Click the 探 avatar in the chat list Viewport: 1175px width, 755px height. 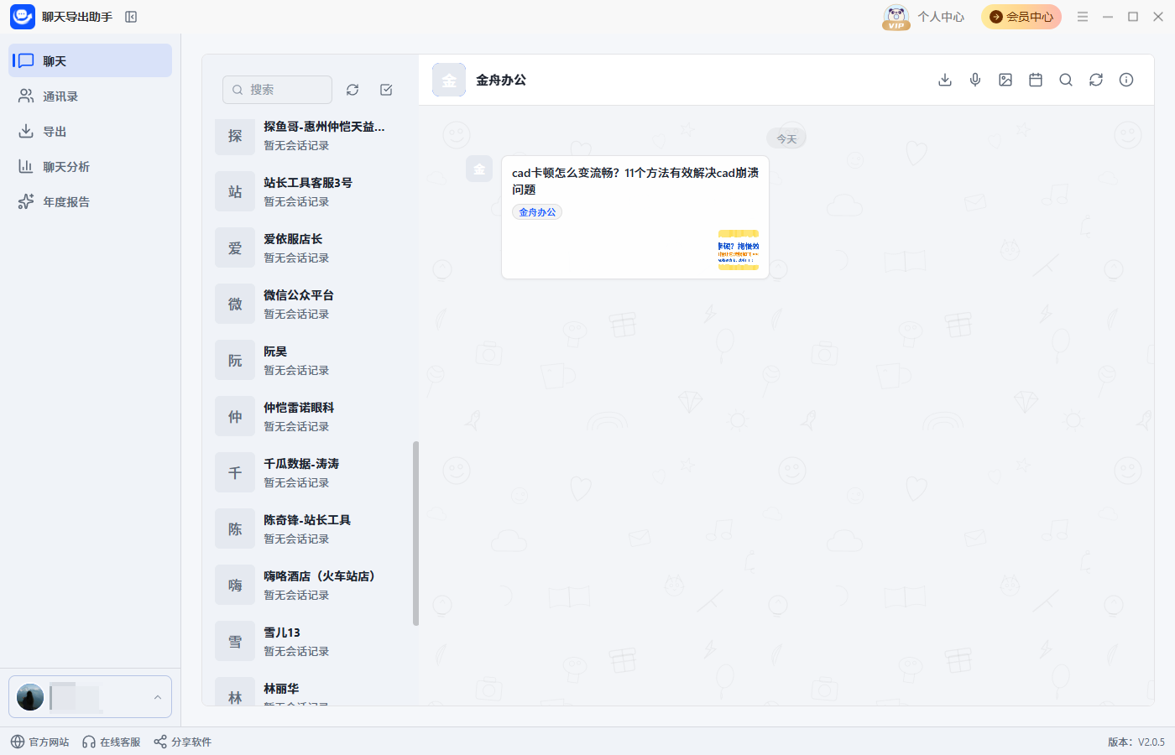[x=235, y=136]
